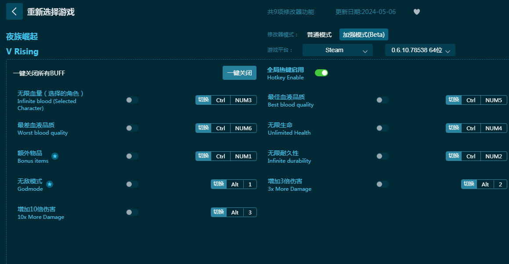The height and width of the screenshot is (264, 509).
Task: Click the NUM2 hotkey key box
Action: [494, 156]
